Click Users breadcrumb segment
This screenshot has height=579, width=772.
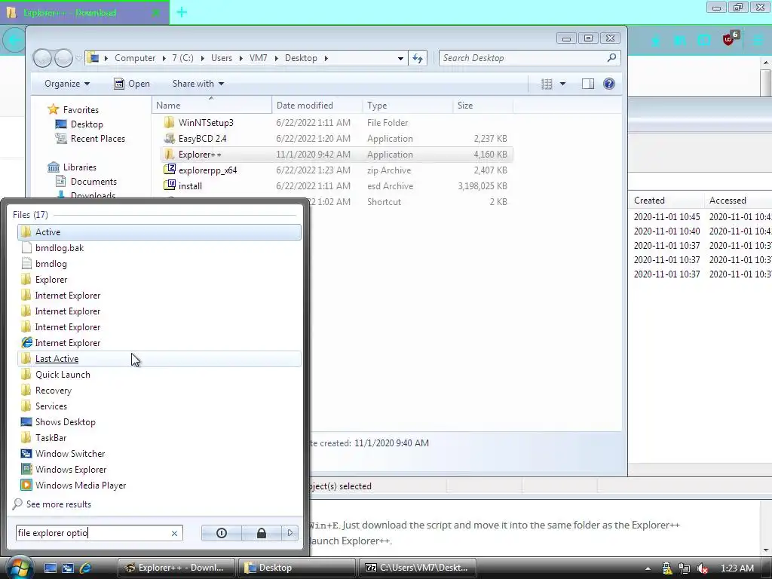(222, 58)
